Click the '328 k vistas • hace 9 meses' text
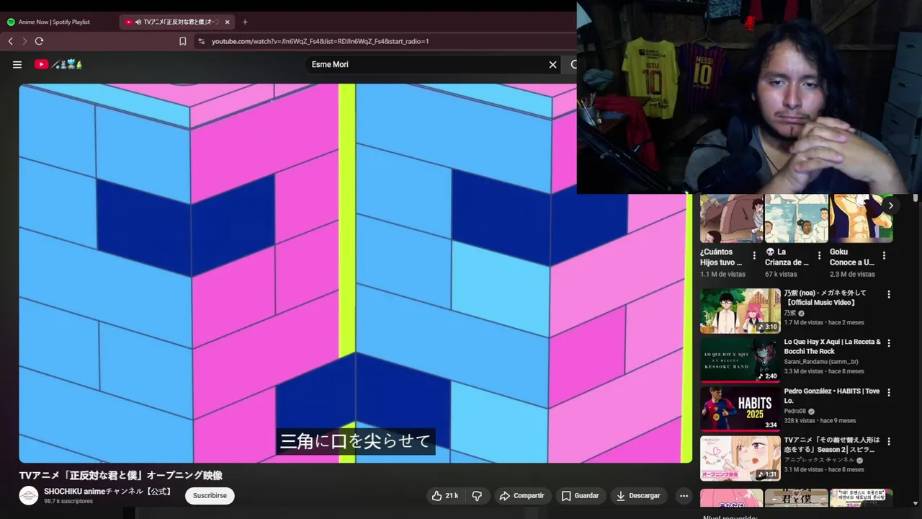This screenshot has height=519, width=922. tap(820, 420)
